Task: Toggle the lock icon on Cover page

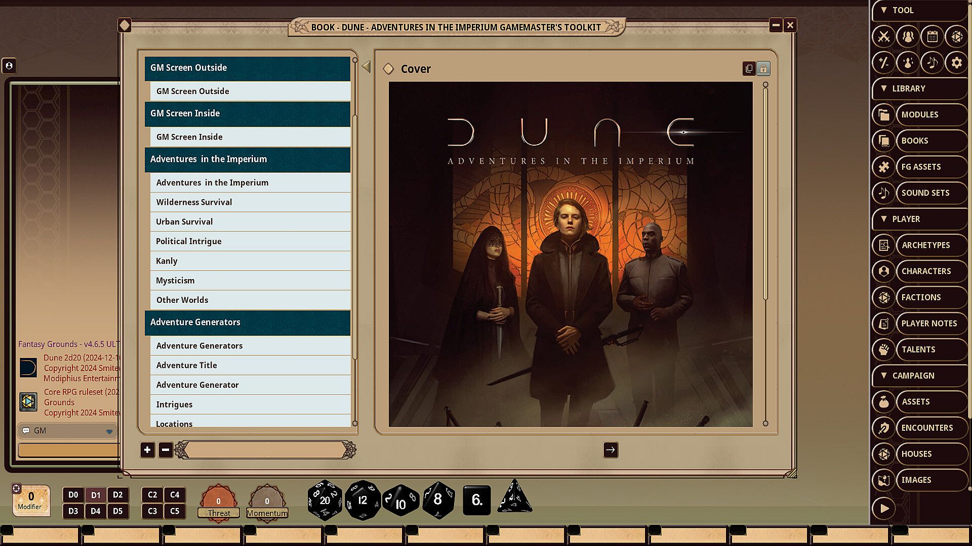Action: click(x=763, y=68)
